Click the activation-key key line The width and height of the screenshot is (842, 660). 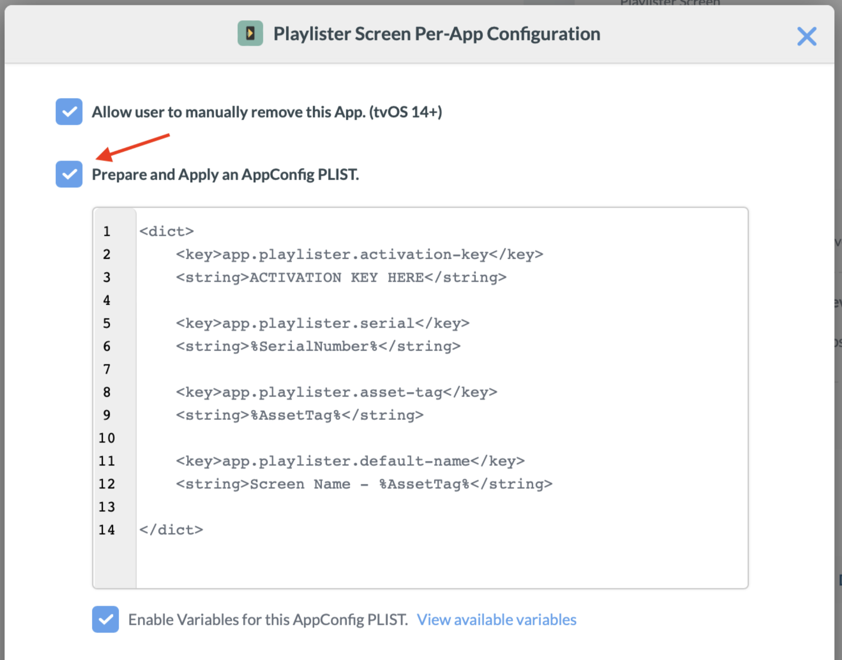pos(360,254)
